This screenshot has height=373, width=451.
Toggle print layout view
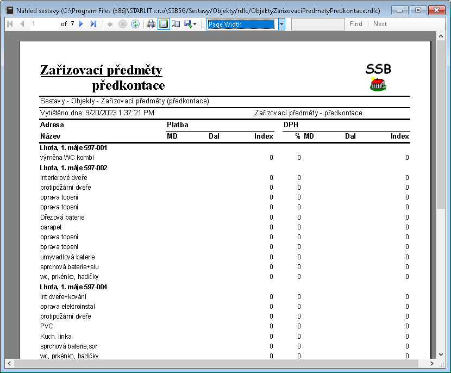coord(164,24)
